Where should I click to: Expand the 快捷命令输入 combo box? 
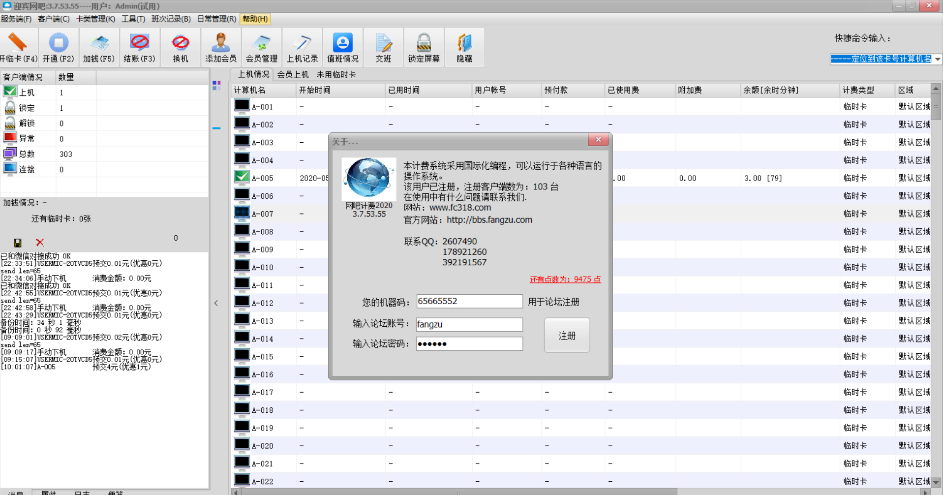[x=938, y=59]
